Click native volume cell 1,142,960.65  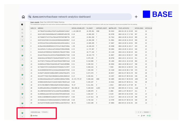(76, 31)
